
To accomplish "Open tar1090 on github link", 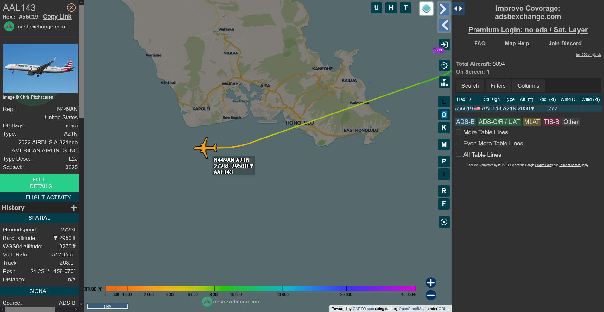I will pos(588,55).
